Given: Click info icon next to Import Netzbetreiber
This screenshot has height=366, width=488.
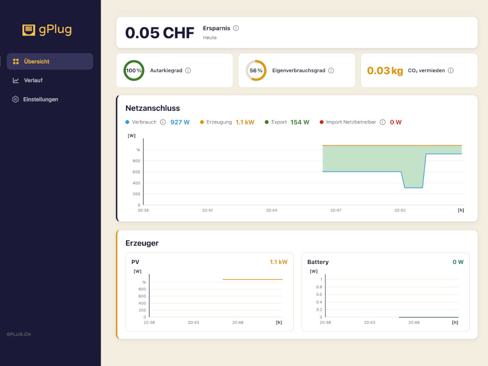Looking at the screenshot, I should point(382,122).
